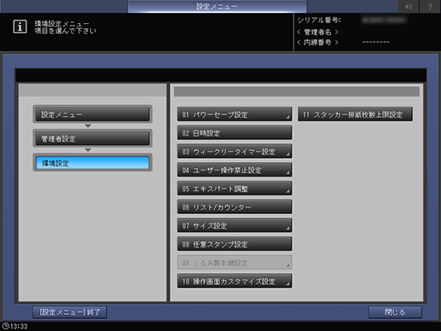Open 02 日時設定

coord(235,133)
